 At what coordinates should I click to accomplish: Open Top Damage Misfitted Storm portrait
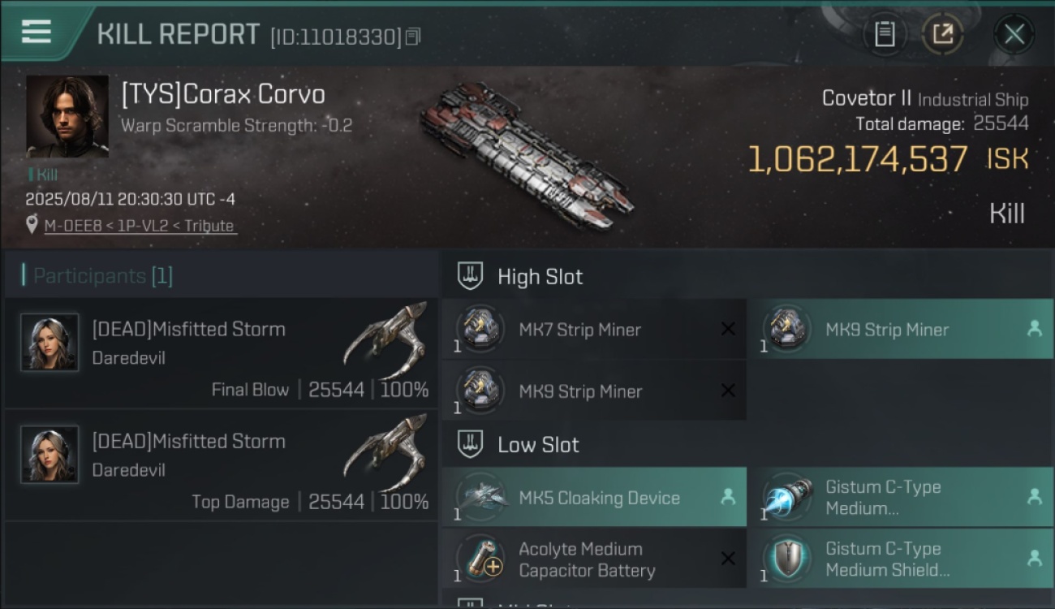(50, 455)
